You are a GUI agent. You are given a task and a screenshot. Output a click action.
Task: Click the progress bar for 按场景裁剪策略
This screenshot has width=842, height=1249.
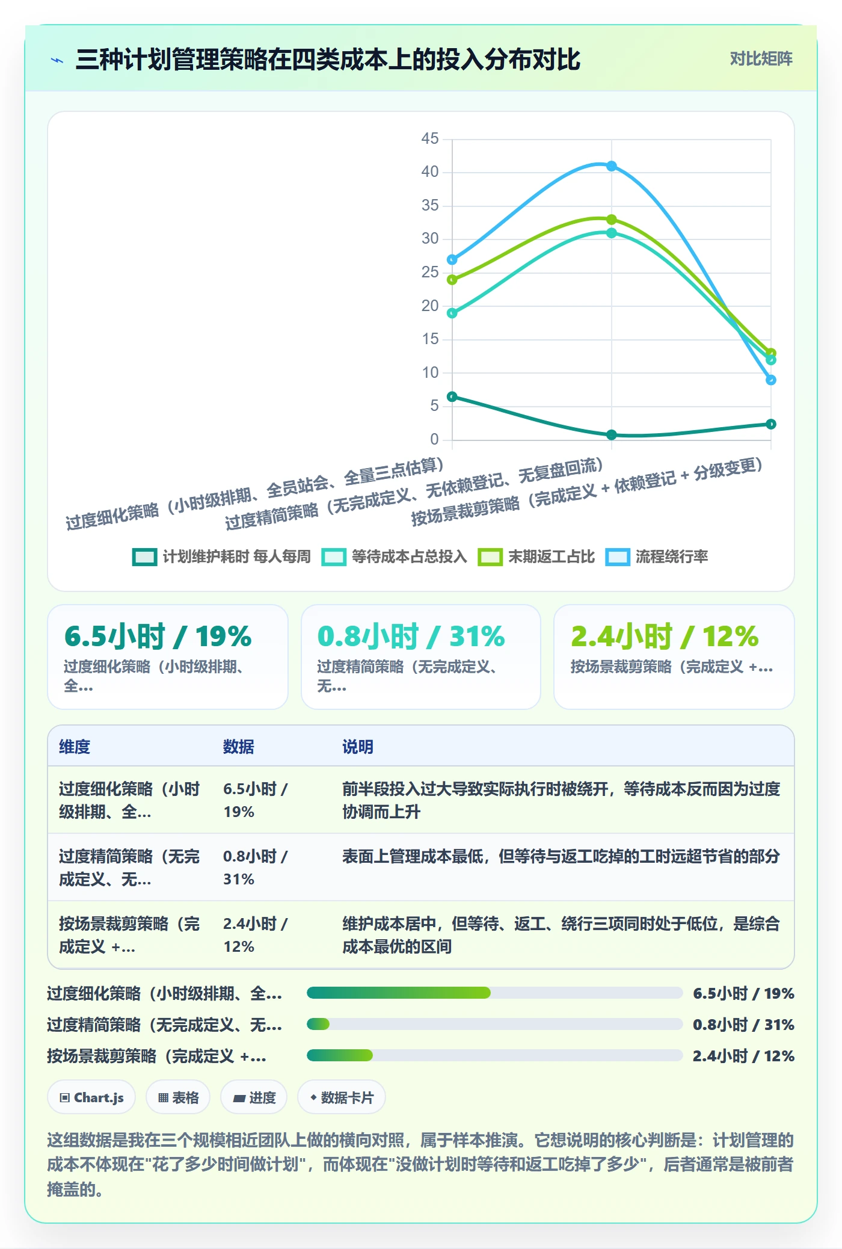click(x=494, y=1055)
